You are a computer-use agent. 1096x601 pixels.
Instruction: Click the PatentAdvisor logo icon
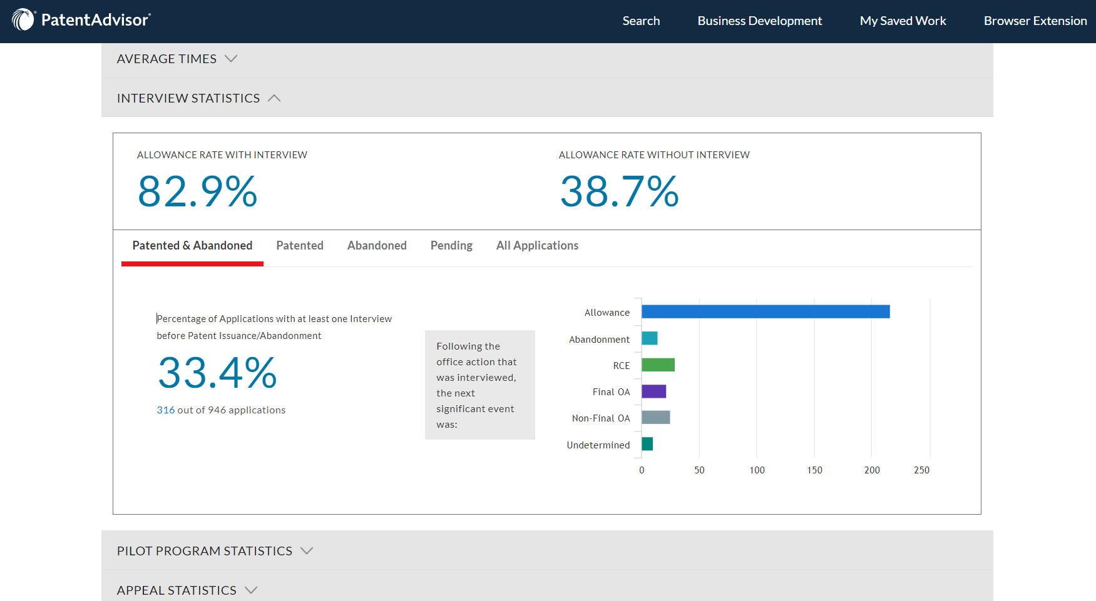click(23, 20)
